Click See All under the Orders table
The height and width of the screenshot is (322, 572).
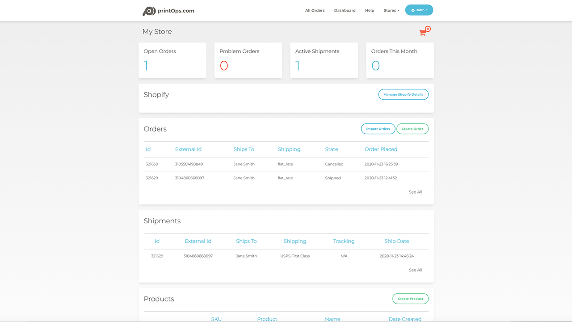(x=415, y=191)
